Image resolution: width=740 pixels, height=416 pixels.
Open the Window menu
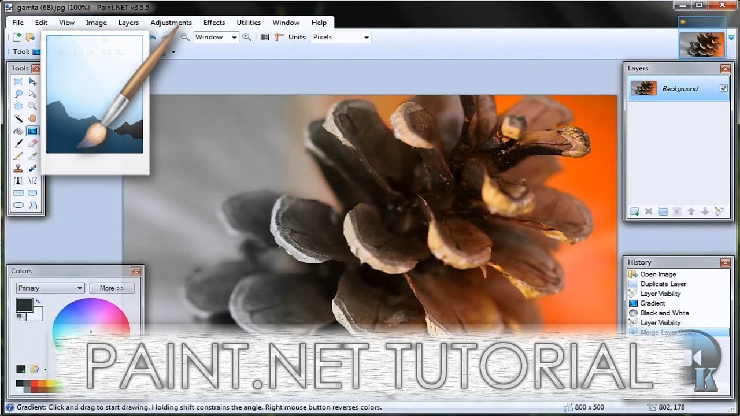tap(286, 23)
